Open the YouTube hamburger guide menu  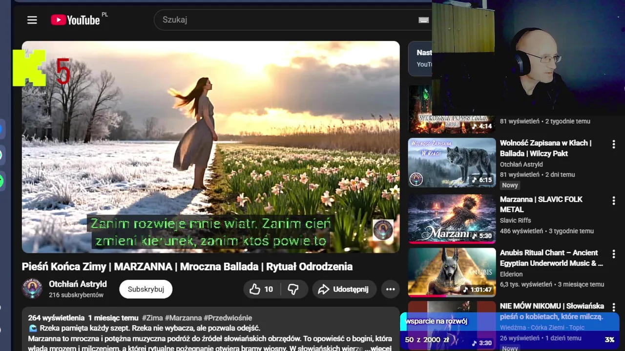(x=32, y=20)
